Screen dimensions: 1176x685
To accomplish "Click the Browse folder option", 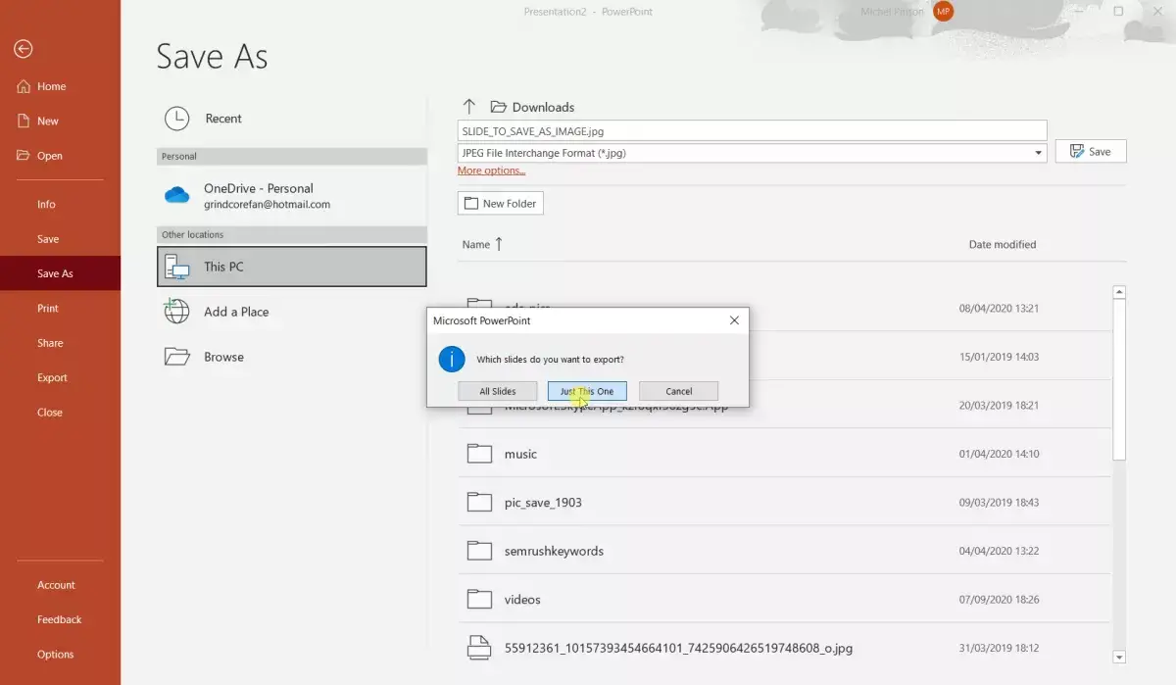I will pyautogui.click(x=291, y=357).
